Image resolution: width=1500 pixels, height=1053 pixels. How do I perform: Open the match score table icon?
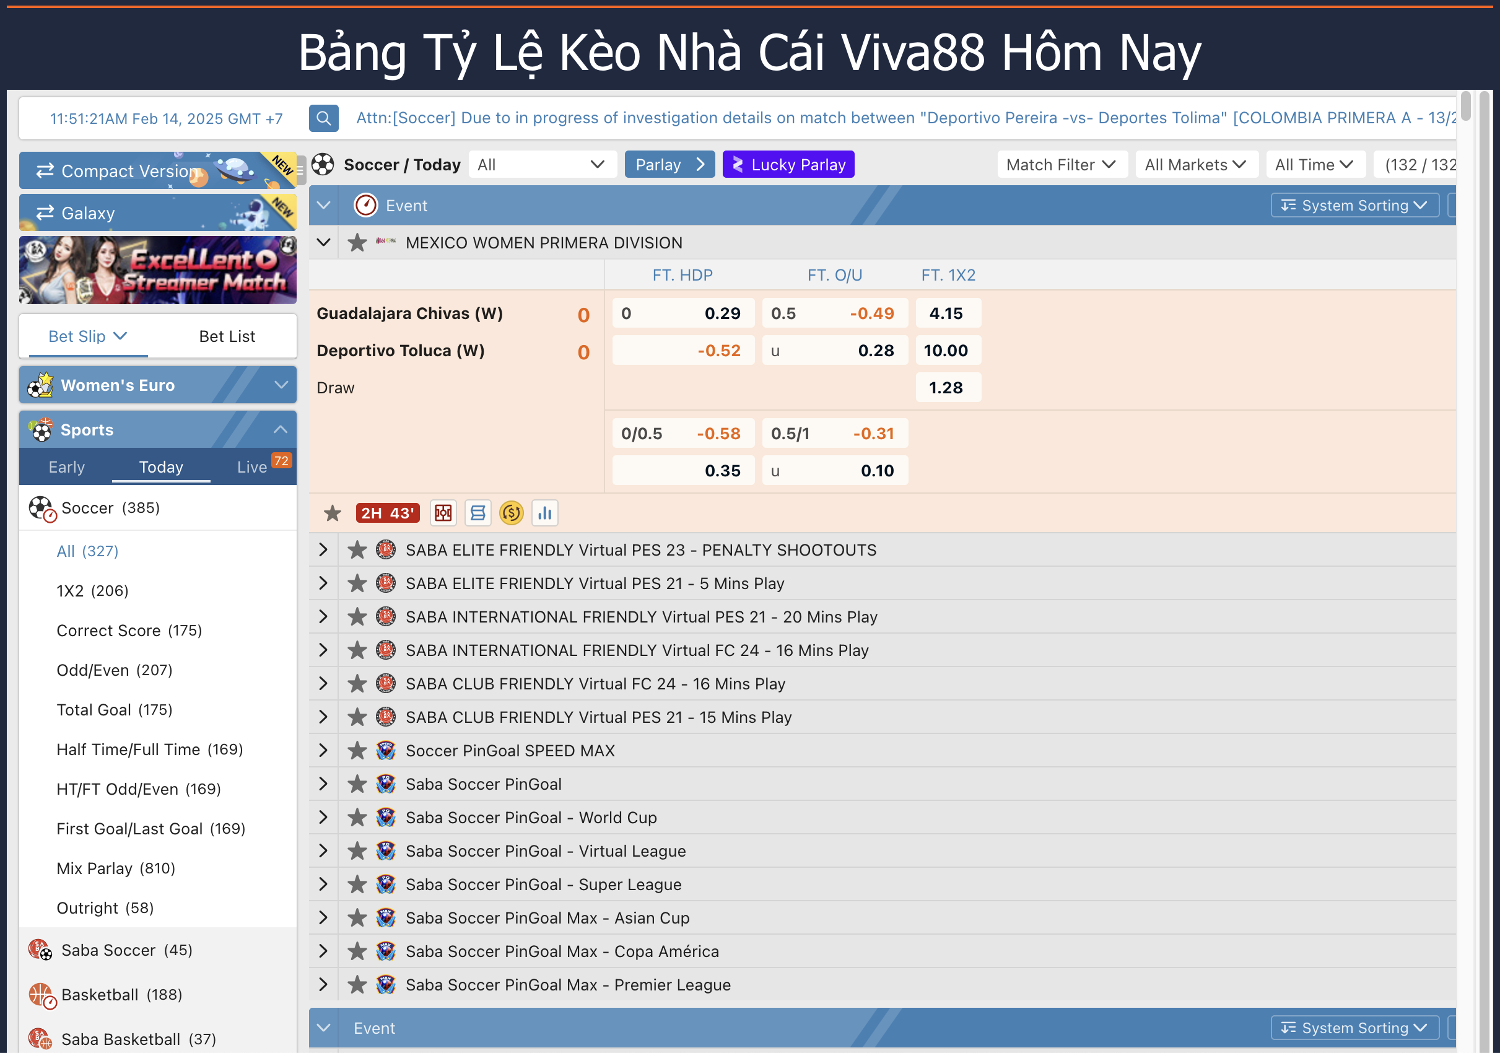point(477,513)
